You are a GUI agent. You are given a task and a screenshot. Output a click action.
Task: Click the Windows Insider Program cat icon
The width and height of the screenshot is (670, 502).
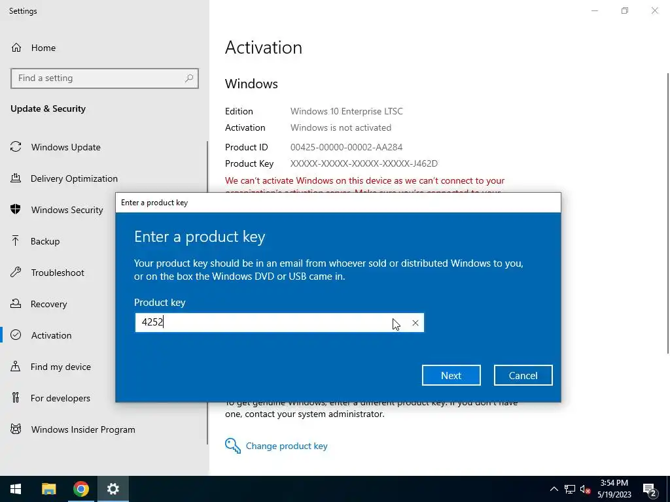(16, 429)
